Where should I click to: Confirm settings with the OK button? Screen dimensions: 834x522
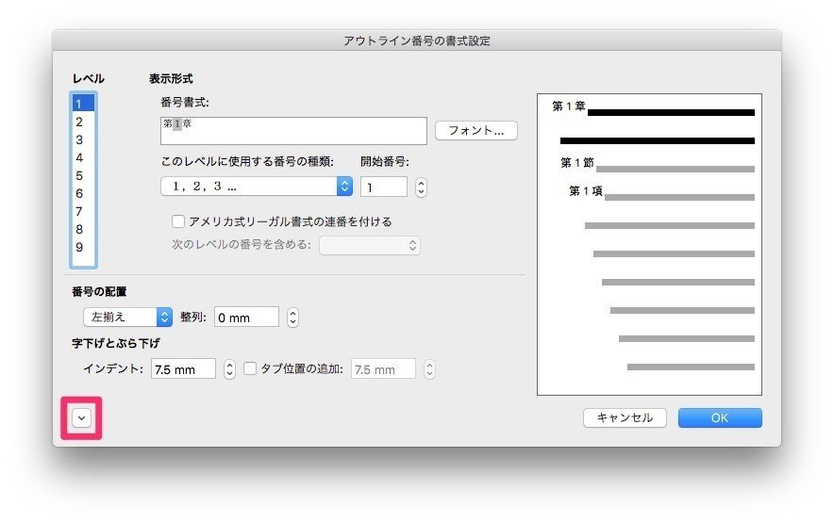[x=720, y=418]
